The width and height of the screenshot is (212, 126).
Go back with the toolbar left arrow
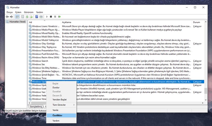[7, 17]
